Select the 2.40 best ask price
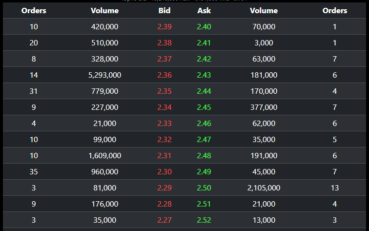This screenshot has width=369, height=231. (x=204, y=26)
